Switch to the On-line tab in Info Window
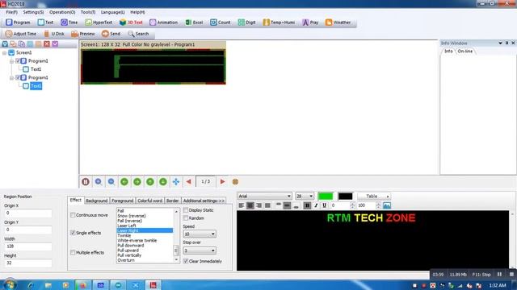The height and width of the screenshot is (290, 517). pyautogui.click(x=465, y=52)
